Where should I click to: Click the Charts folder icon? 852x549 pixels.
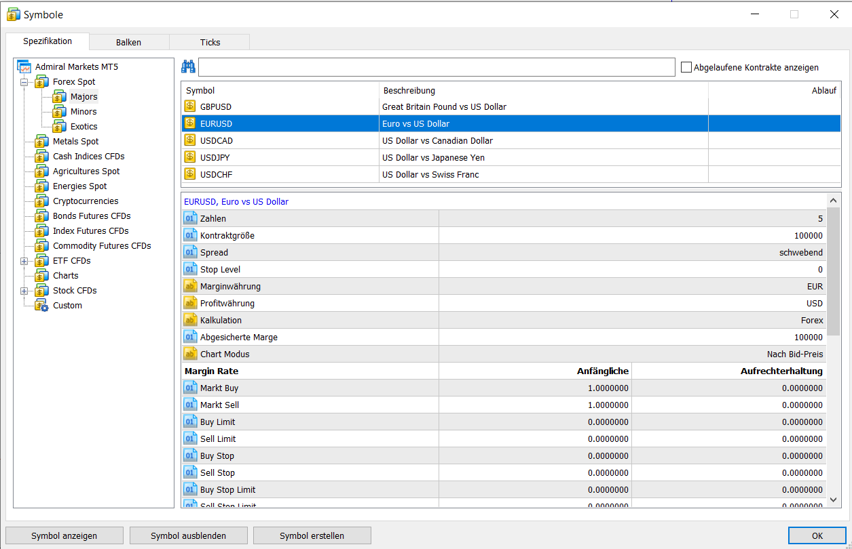pyautogui.click(x=42, y=276)
